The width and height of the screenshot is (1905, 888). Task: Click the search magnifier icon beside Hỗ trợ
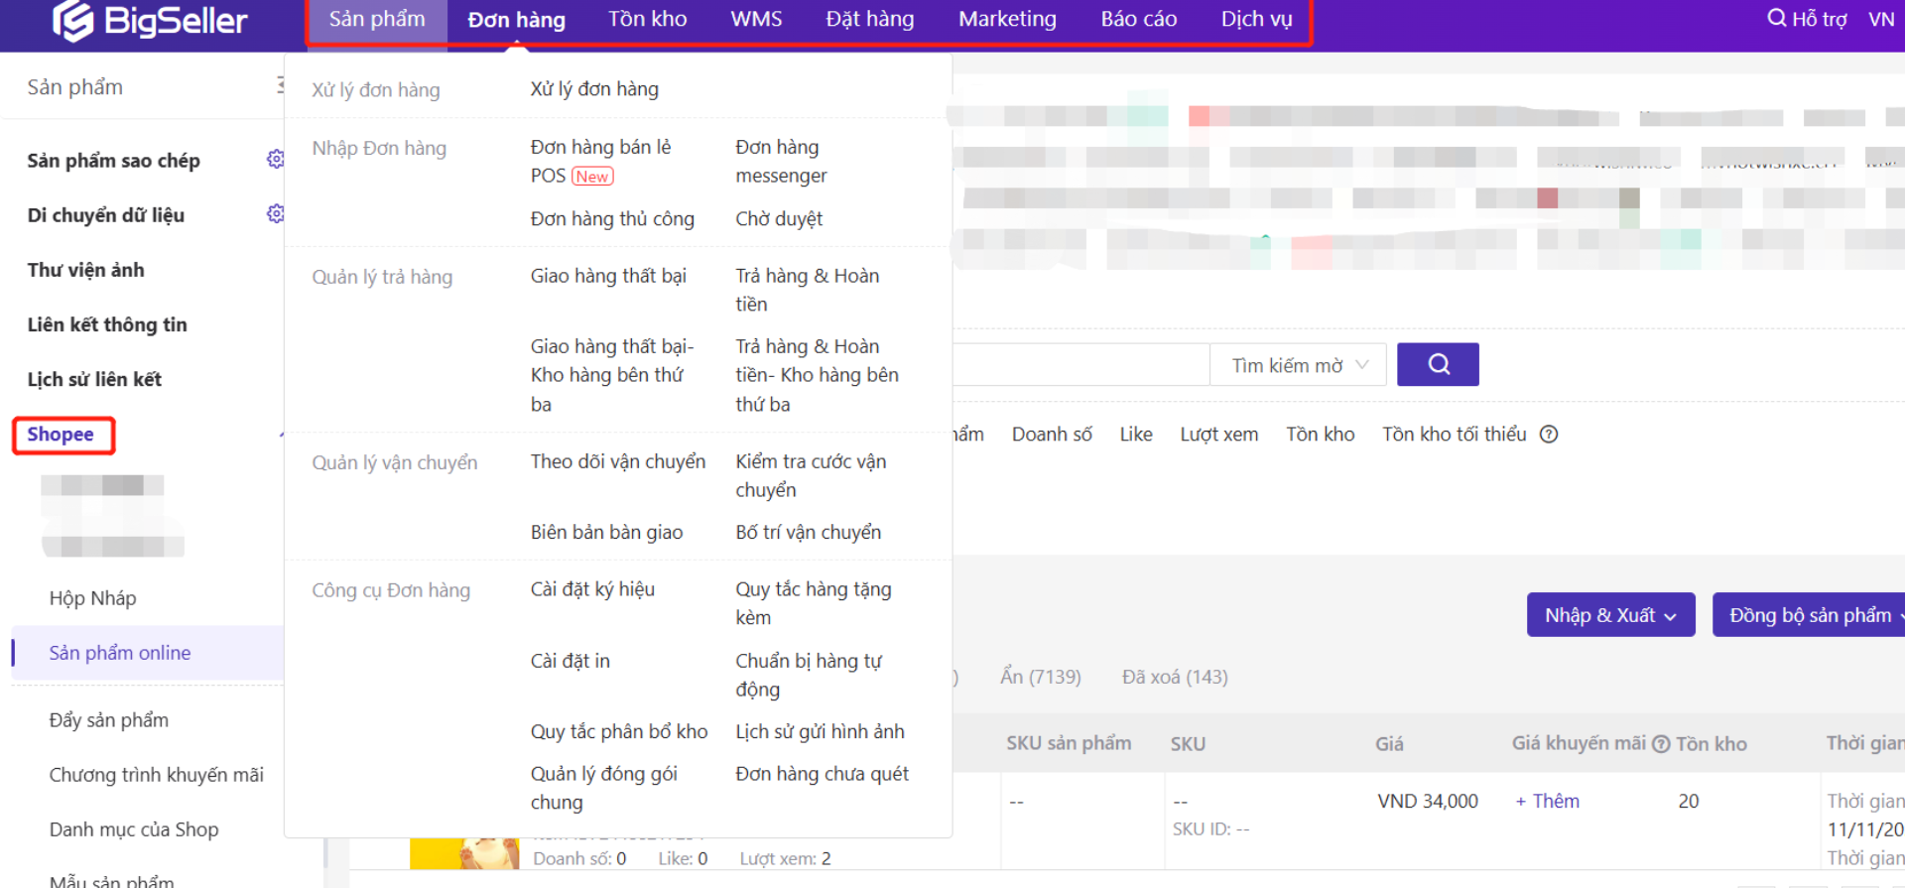point(1776,18)
